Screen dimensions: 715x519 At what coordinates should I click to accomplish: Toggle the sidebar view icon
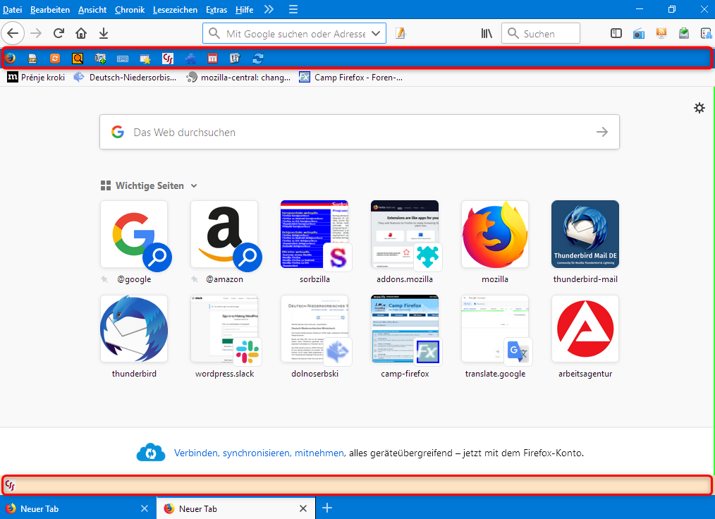coord(616,33)
